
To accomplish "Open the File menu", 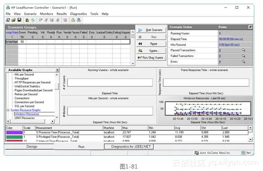I will [x=8, y=14].
